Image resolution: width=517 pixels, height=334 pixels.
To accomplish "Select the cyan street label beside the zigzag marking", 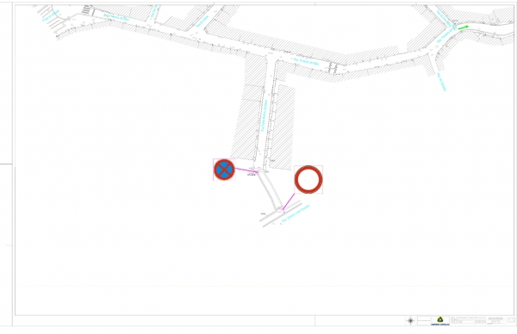I will (x=306, y=62).
